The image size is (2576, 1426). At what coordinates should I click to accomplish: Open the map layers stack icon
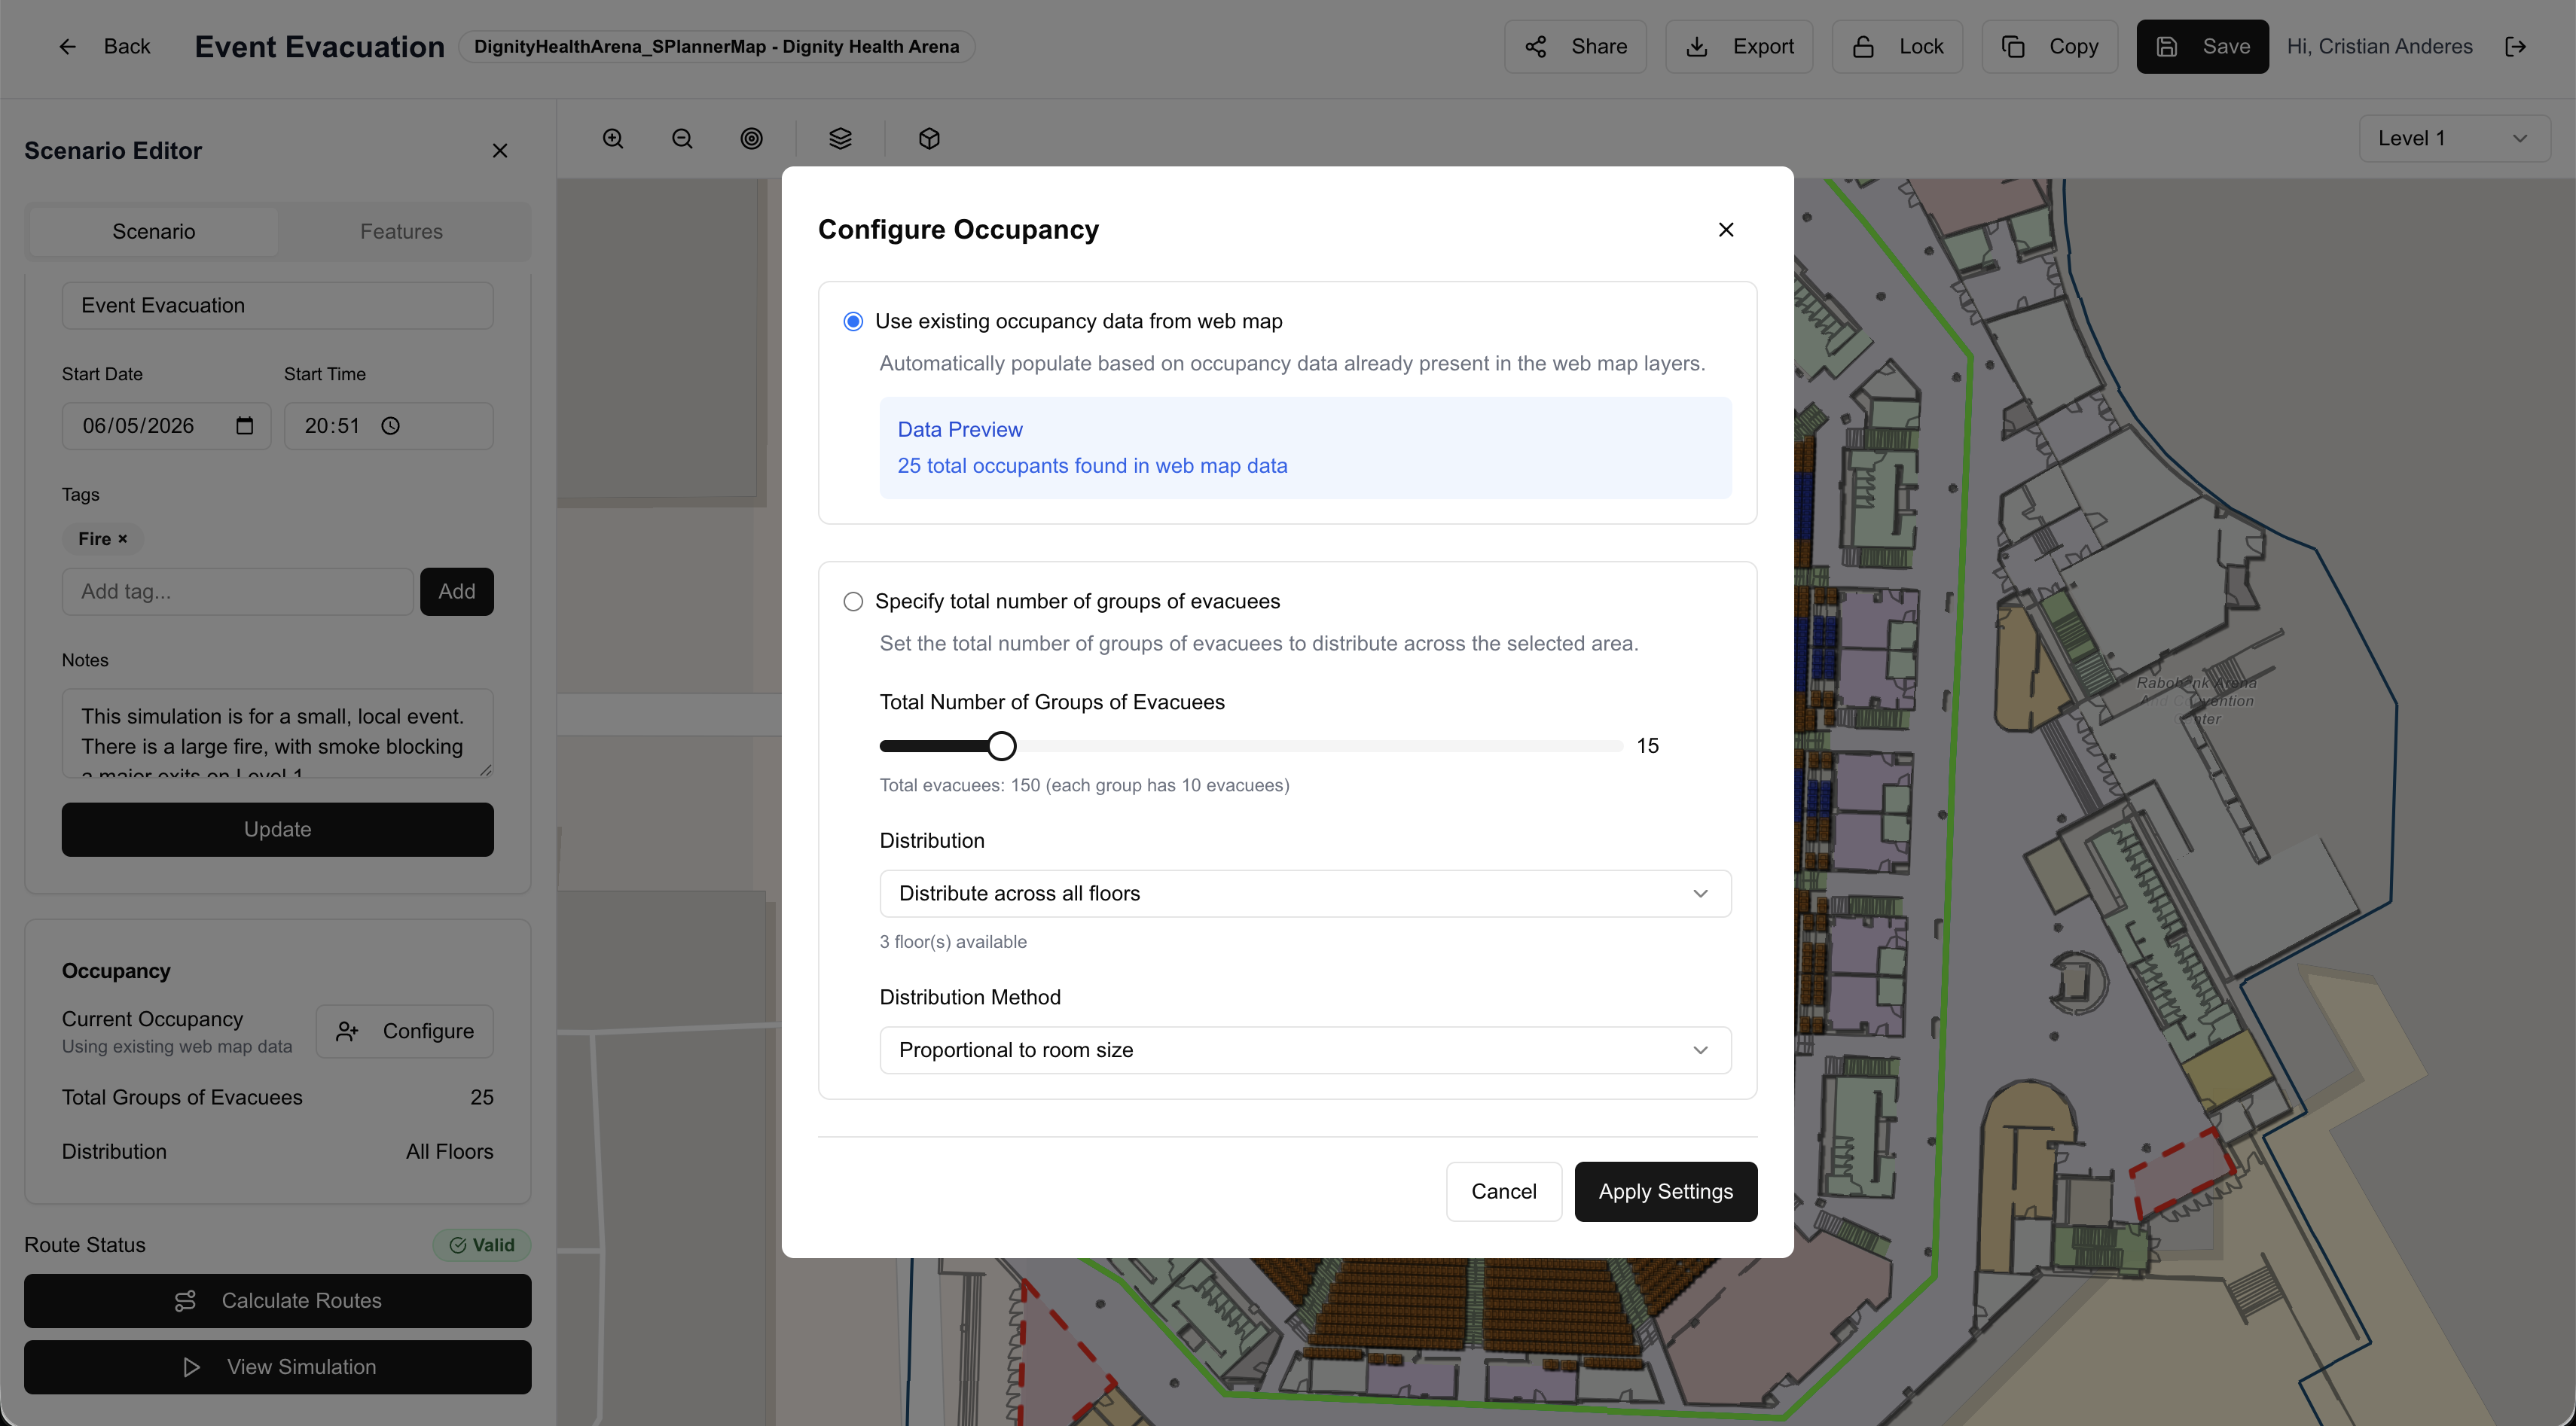coord(840,139)
